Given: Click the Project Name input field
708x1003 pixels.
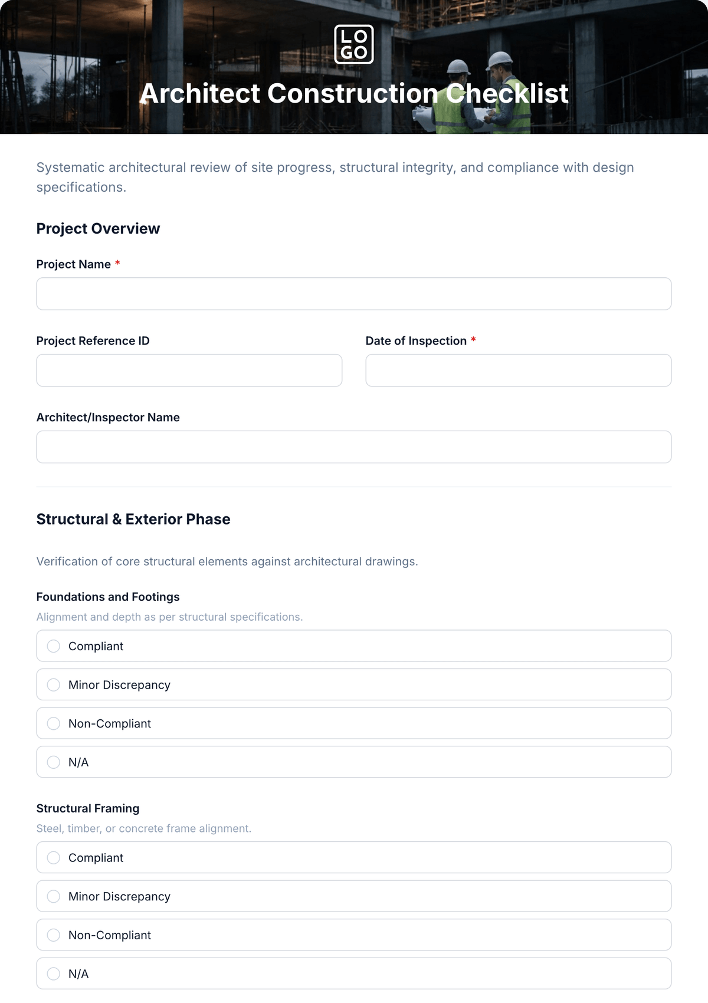Looking at the screenshot, I should pyautogui.click(x=354, y=294).
